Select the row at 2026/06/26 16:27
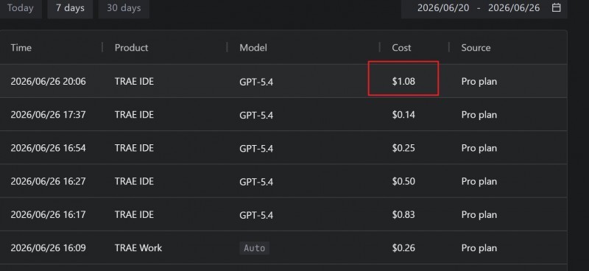Viewport: 589px width, 271px height. (283, 181)
